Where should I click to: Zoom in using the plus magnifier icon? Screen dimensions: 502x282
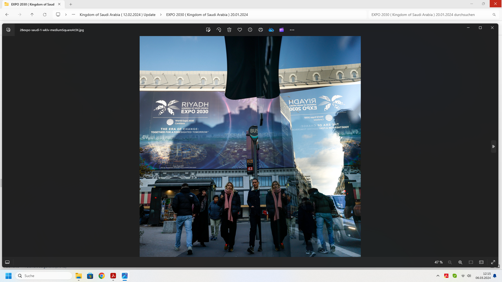[x=460, y=262]
